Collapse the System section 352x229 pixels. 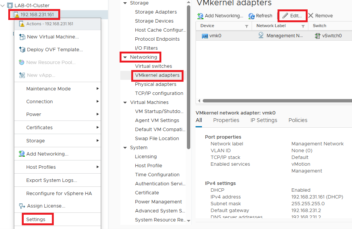pyautogui.click(x=125, y=148)
